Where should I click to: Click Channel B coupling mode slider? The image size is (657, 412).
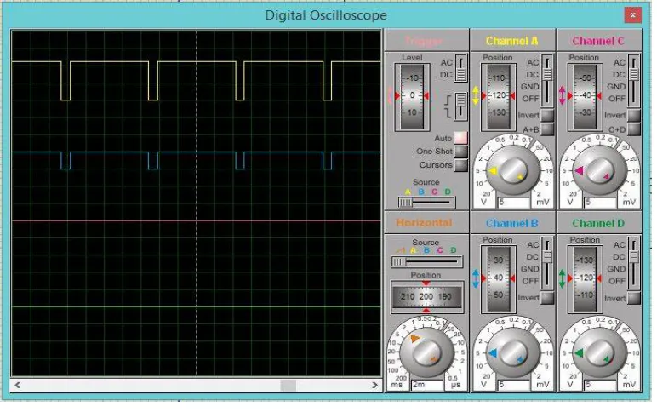[x=547, y=263]
